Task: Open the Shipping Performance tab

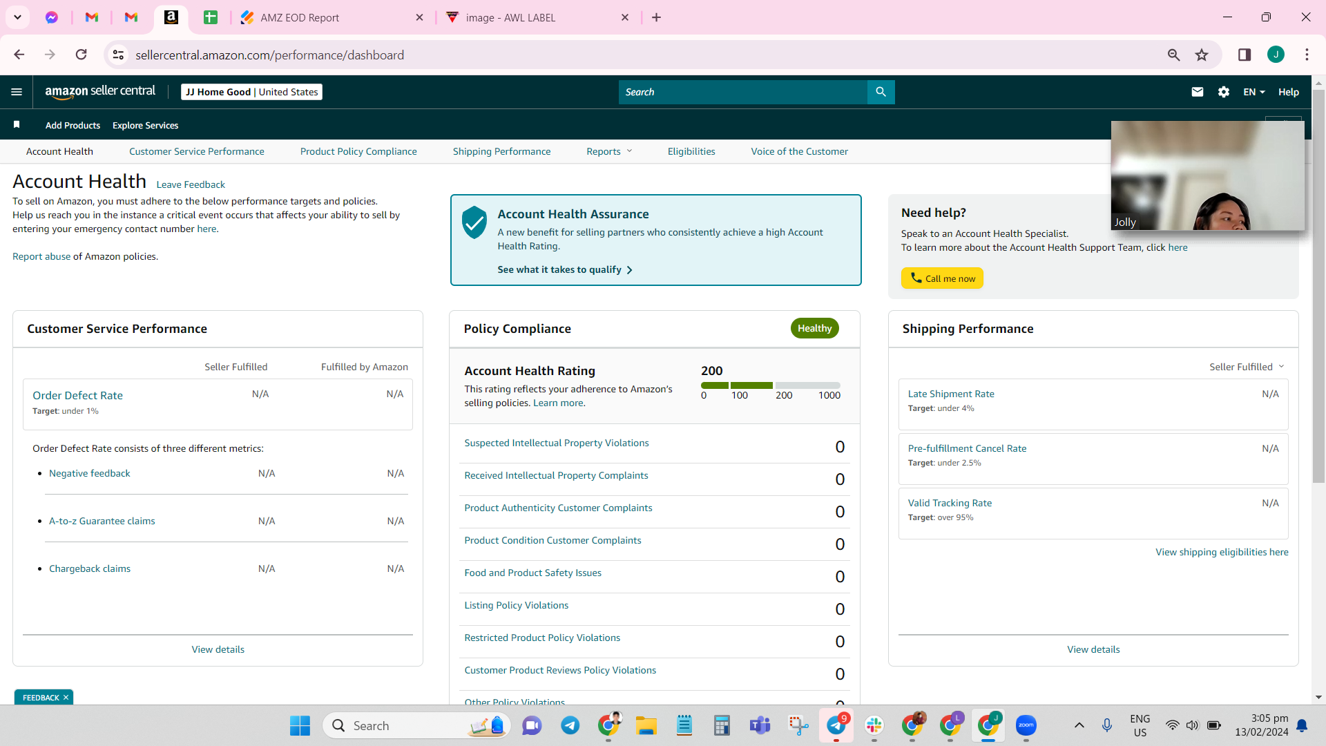Action: [x=501, y=151]
